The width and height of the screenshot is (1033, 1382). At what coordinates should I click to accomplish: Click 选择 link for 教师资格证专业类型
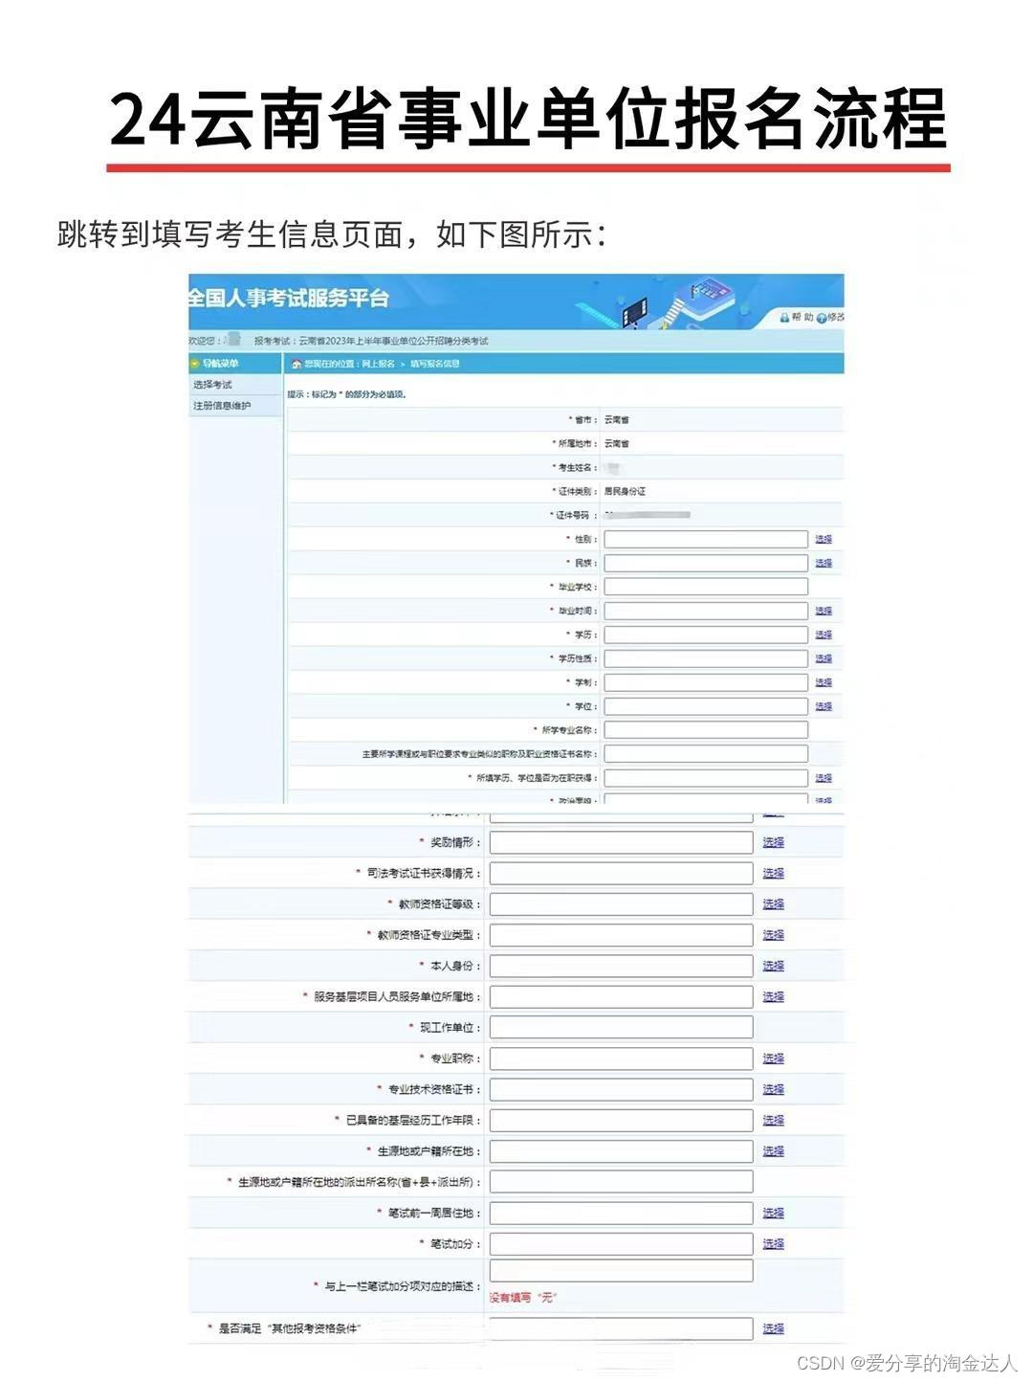773,935
